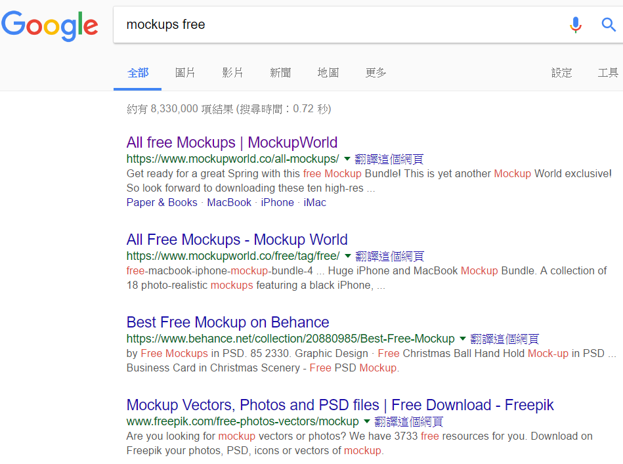Open 工具 search tools

(609, 73)
